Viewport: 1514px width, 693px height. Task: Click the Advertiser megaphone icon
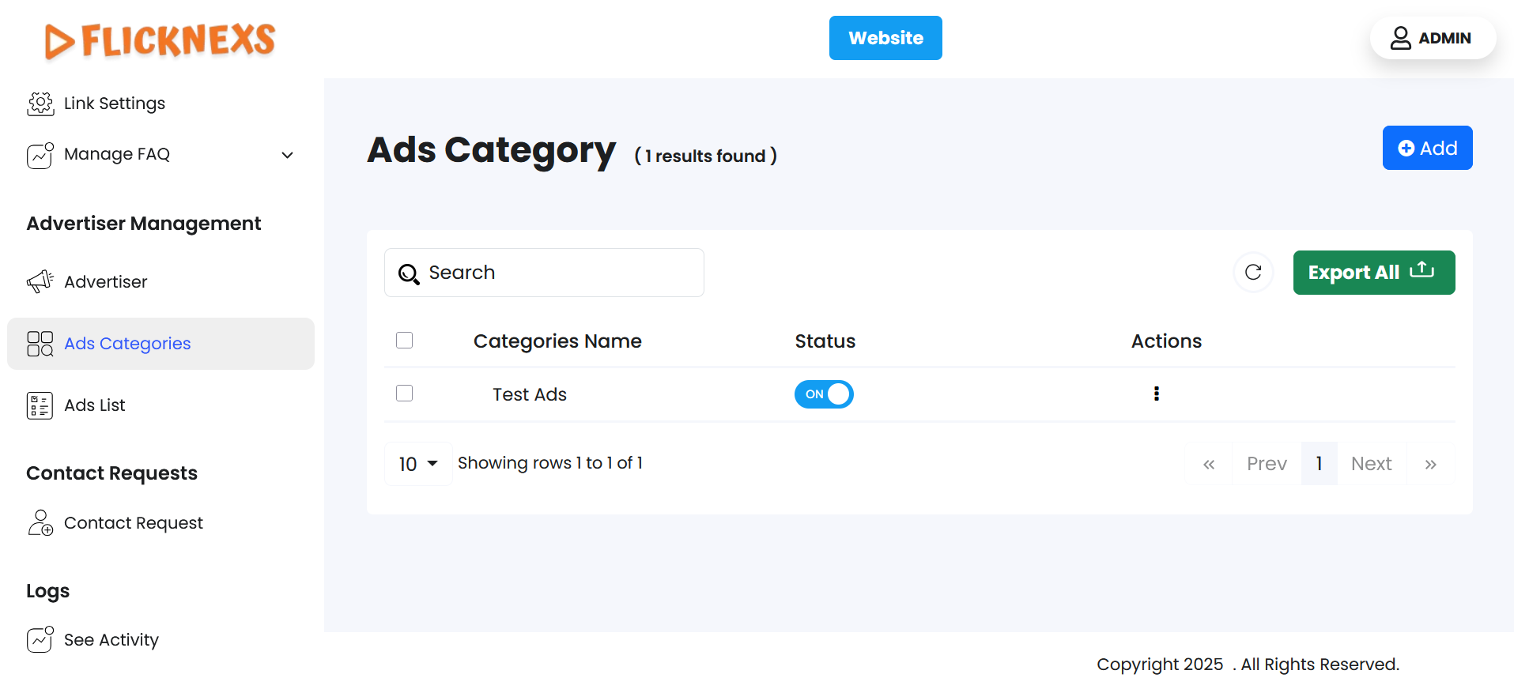(40, 281)
